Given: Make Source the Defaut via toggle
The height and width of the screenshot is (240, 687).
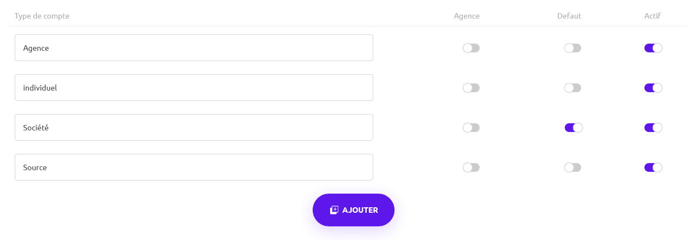Looking at the screenshot, I should [572, 167].
